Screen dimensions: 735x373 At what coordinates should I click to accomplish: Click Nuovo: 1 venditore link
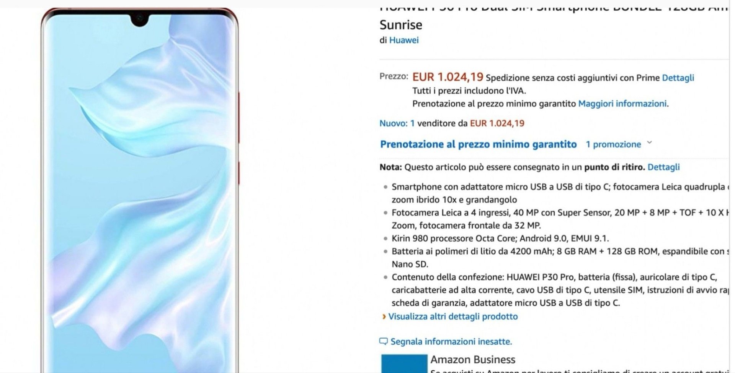pyautogui.click(x=397, y=123)
